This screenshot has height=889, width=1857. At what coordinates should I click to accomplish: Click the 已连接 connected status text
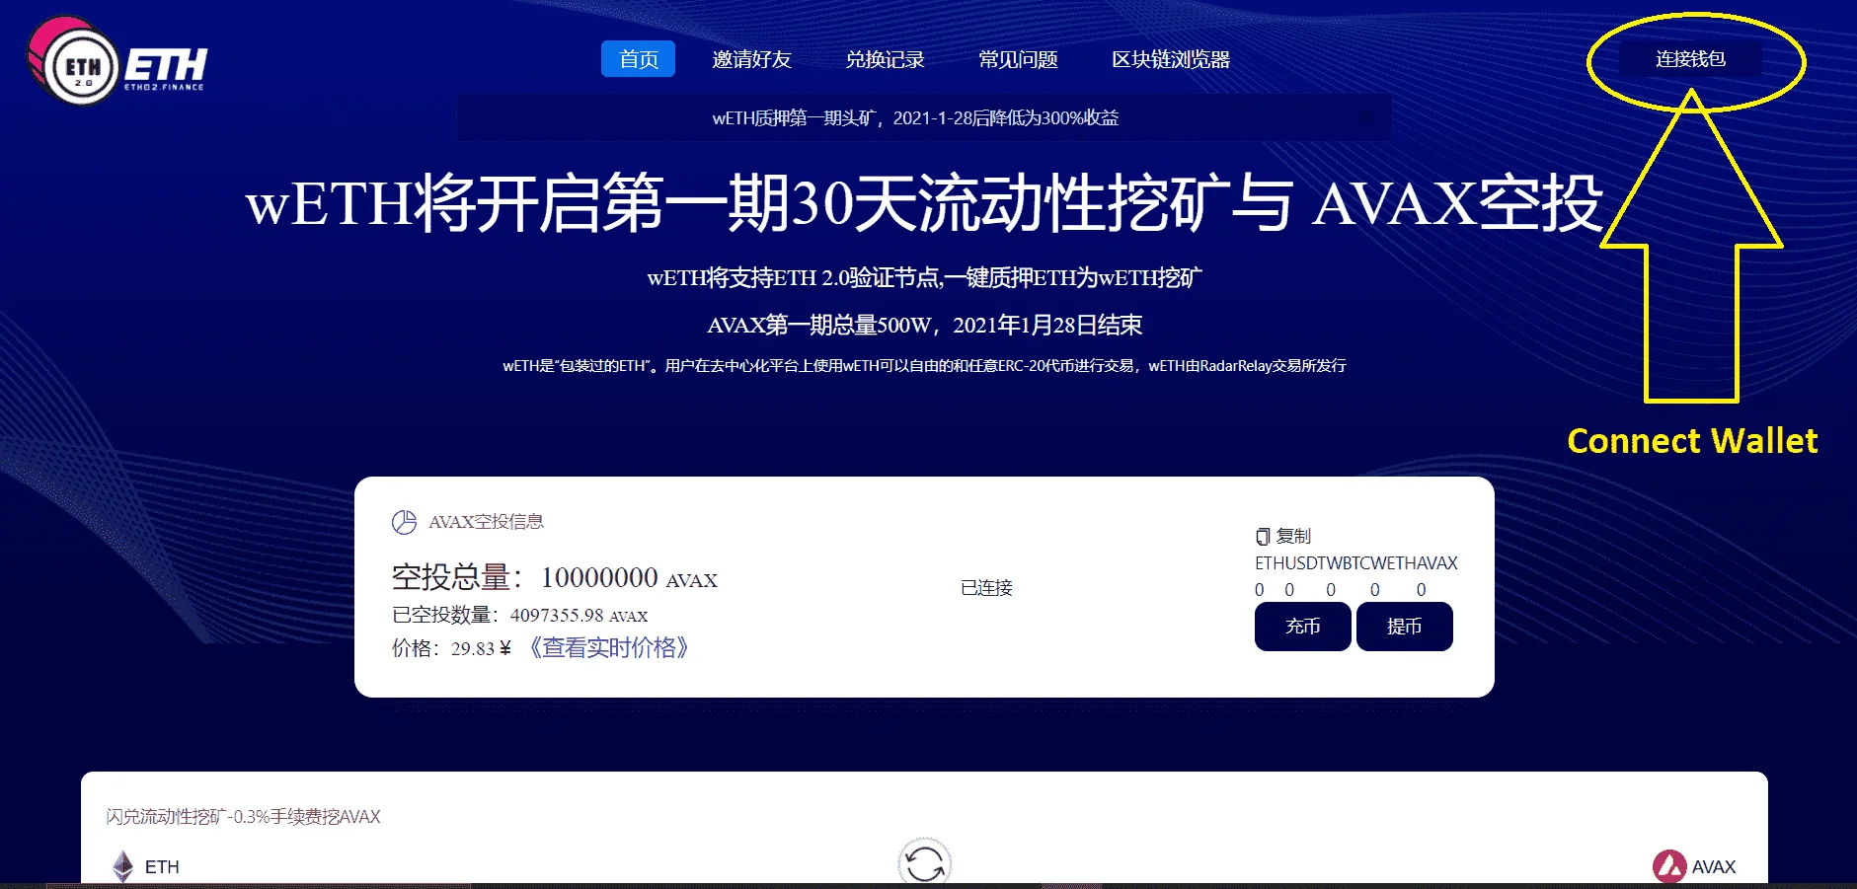point(986,588)
